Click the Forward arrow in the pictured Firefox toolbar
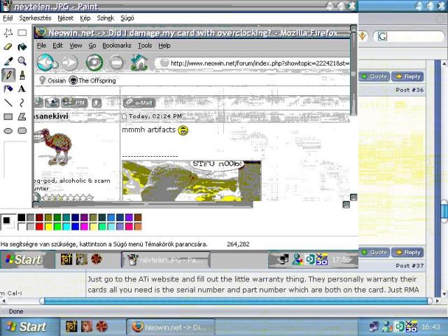This screenshot has width=448, height=336. pos(70,62)
